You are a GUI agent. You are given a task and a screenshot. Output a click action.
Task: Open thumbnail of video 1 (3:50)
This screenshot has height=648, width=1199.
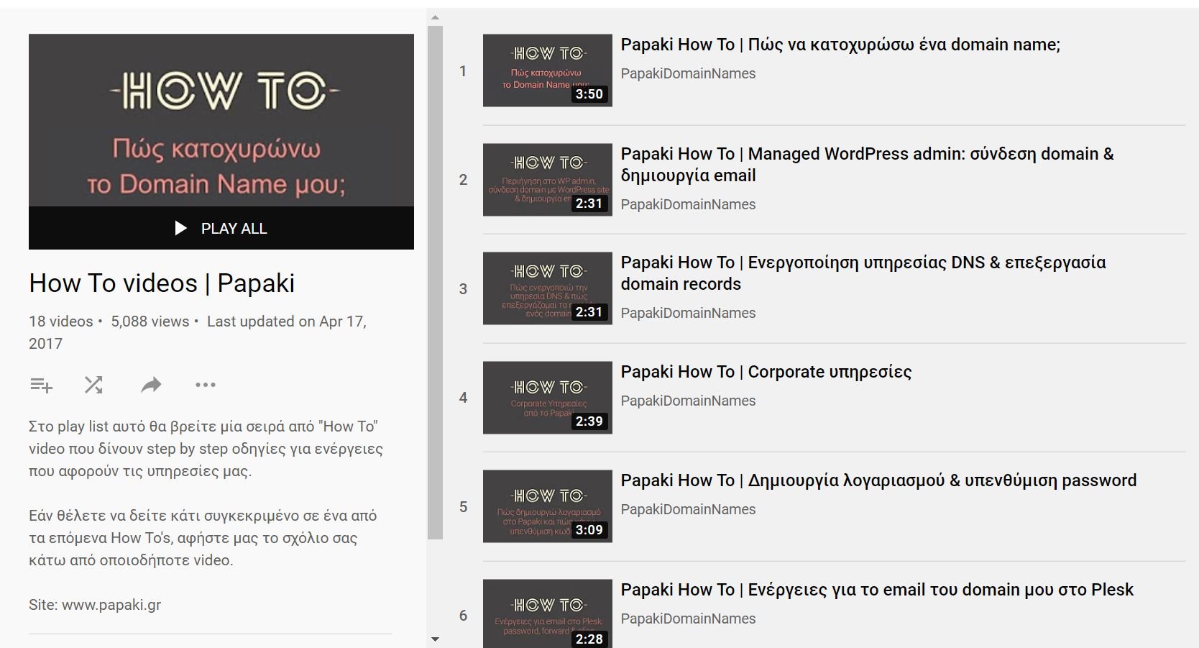[x=548, y=70]
